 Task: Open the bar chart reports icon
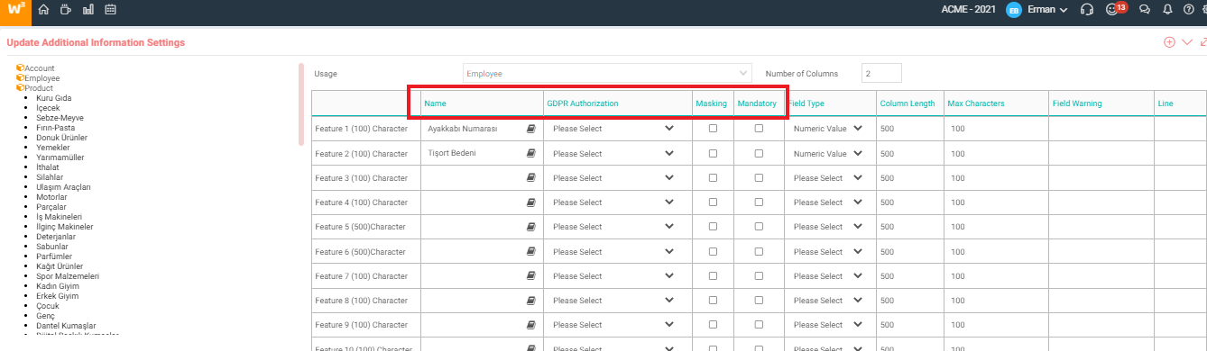click(x=88, y=10)
